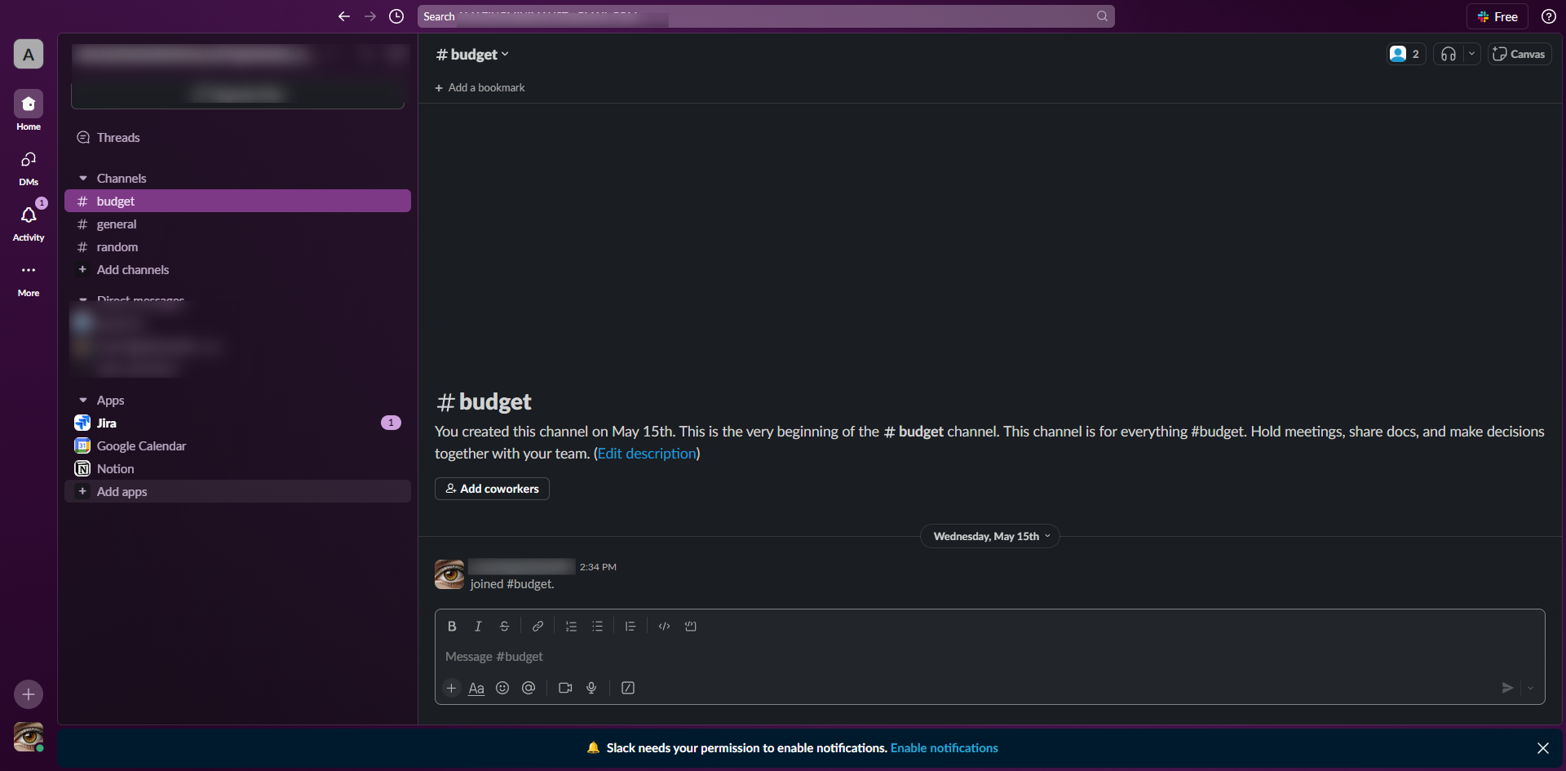Image resolution: width=1566 pixels, height=771 pixels.
Task: Open the More menu in sidebar
Action: click(x=29, y=278)
